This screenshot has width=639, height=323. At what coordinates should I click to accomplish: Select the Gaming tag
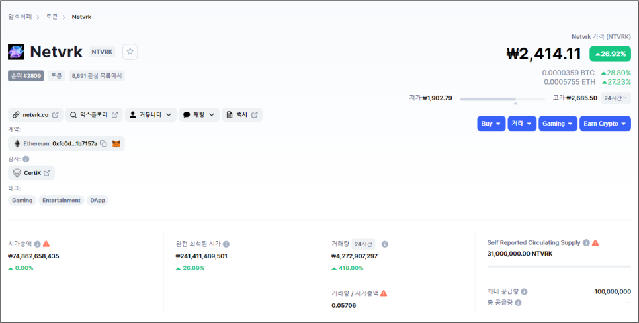pos(22,200)
